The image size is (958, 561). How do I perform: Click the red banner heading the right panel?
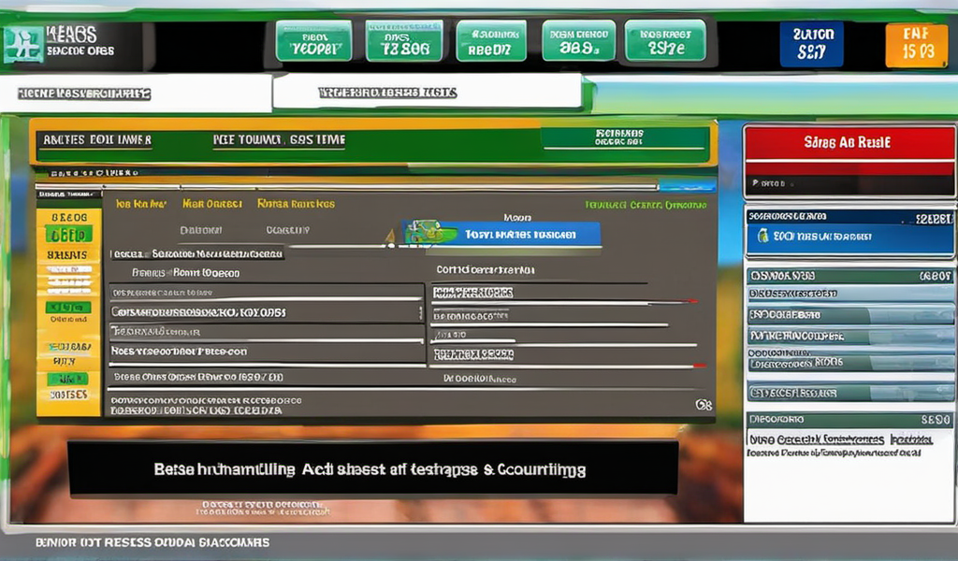click(x=849, y=143)
